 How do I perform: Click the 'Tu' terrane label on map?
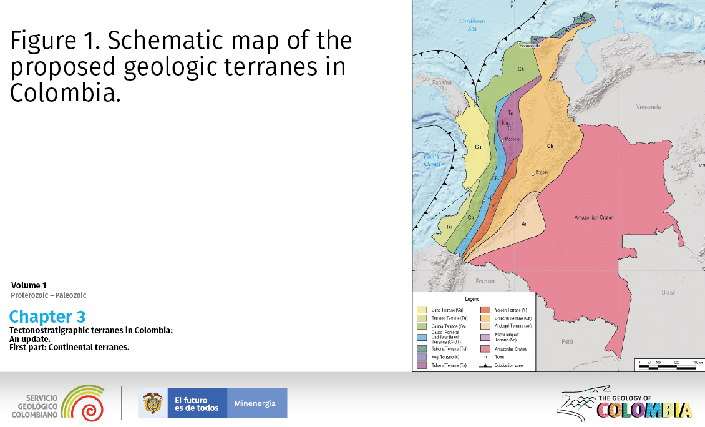click(x=449, y=227)
